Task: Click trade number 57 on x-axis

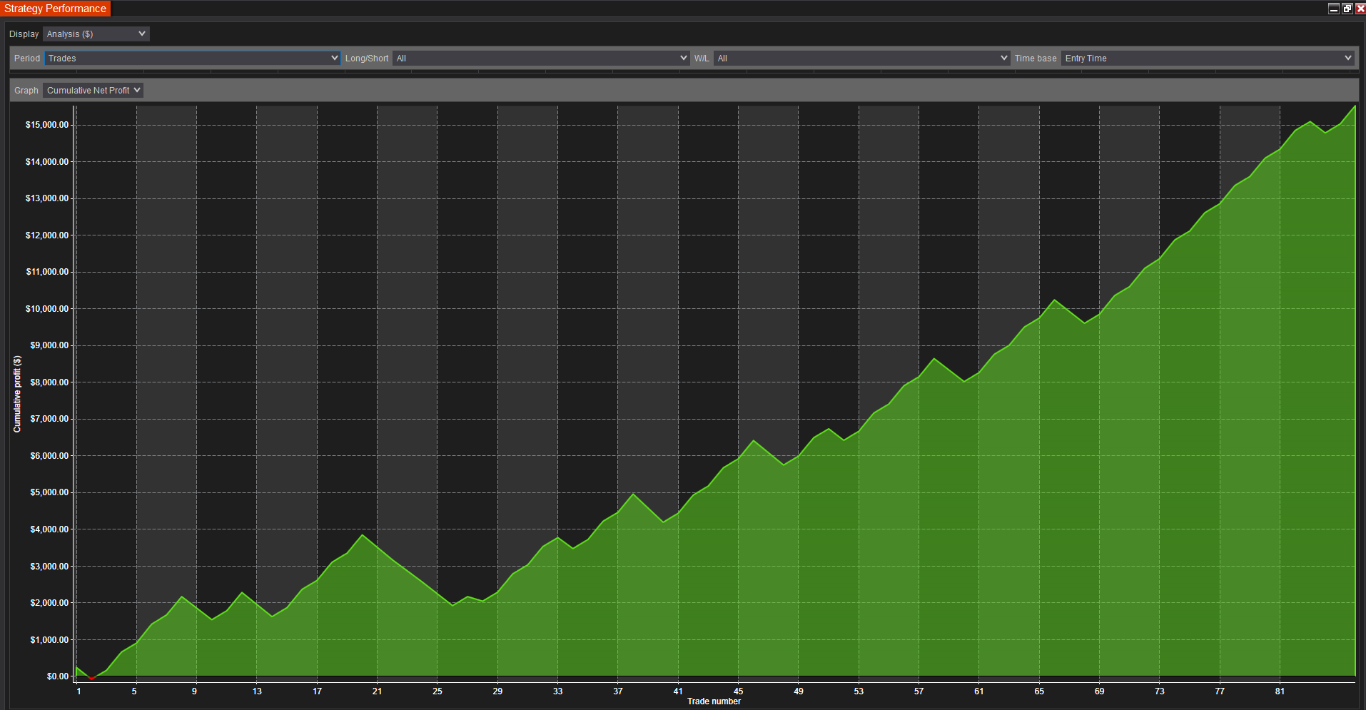Action: (x=919, y=691)
